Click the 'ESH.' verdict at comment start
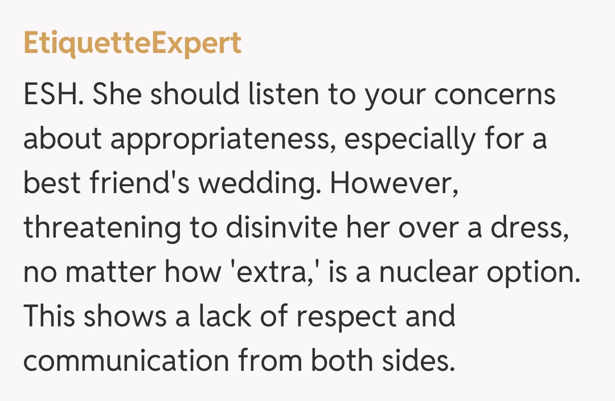 [x=54, y=95]
